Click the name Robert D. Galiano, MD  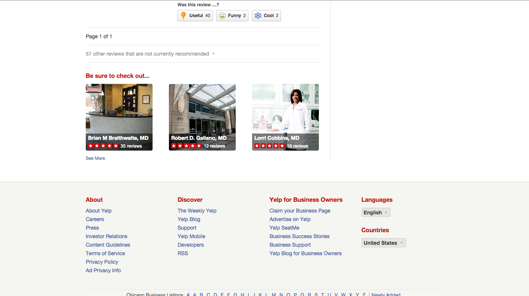[199, 138]
